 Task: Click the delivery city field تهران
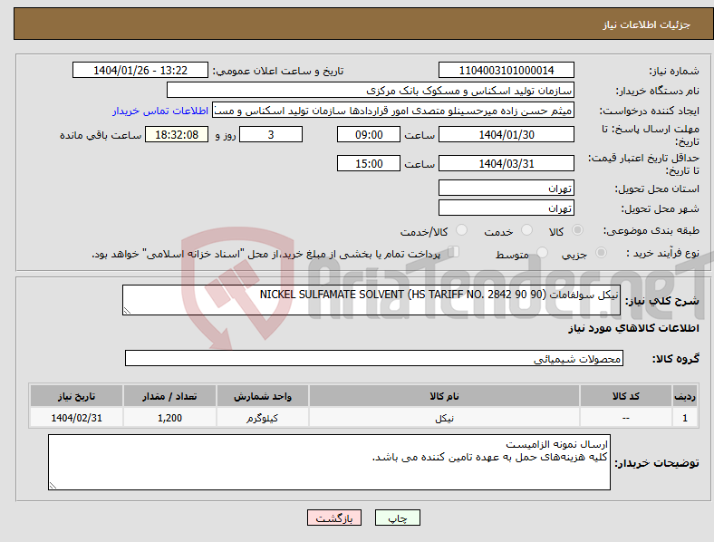click(506, 208)
